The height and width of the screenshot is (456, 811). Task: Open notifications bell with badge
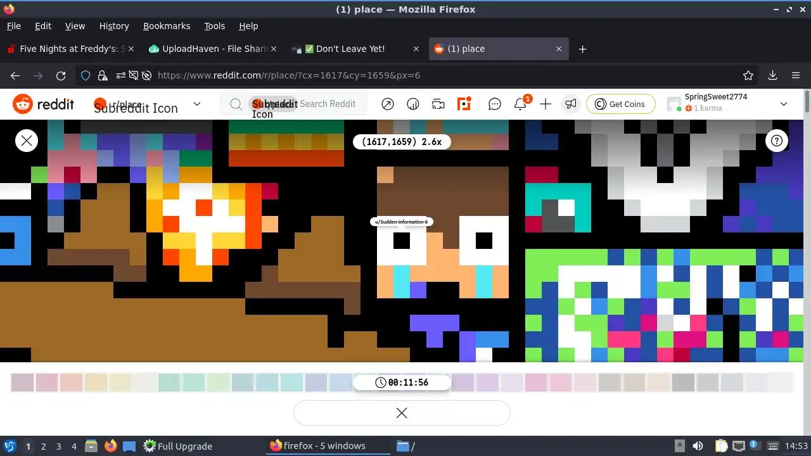pyautogui.click(x=521, y=104)
